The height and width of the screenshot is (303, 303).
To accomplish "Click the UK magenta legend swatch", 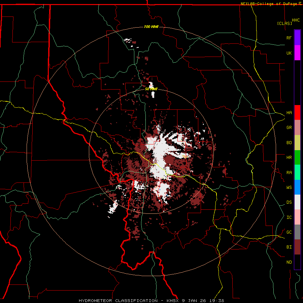I will pyautogui.click(x=297, y=53).
